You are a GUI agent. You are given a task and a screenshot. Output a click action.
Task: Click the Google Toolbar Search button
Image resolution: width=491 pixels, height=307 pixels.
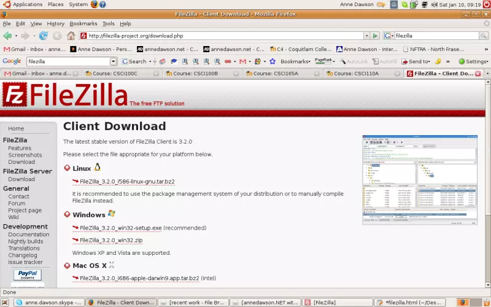134,61
